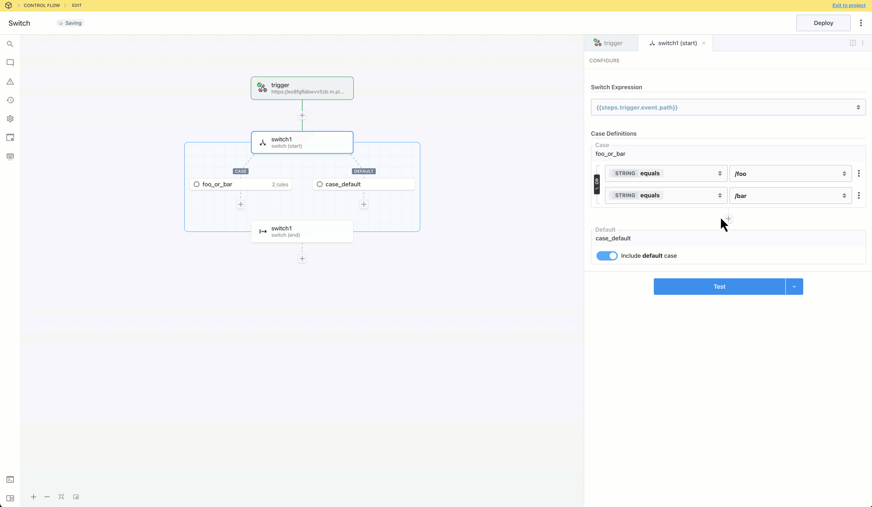Click fit-to-view canvas zoom icon
This screenshot has height=507, width=872.
[x=62, y=497]
